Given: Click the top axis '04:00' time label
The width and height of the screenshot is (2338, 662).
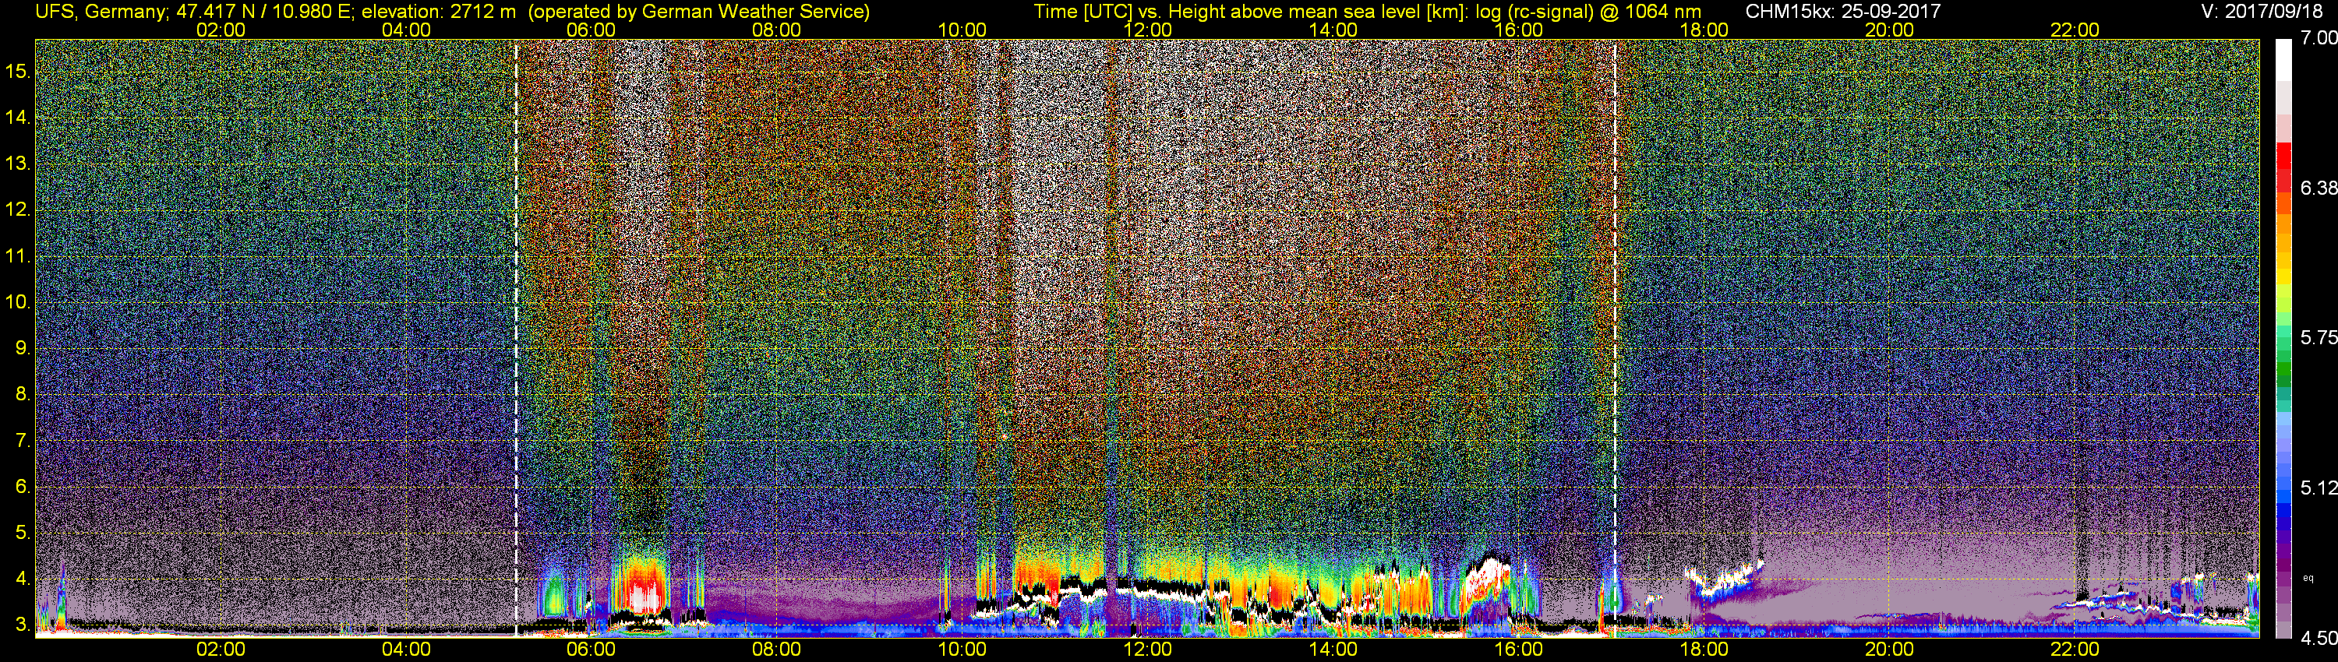Looking at the screenshot, I should coord(406,30).
